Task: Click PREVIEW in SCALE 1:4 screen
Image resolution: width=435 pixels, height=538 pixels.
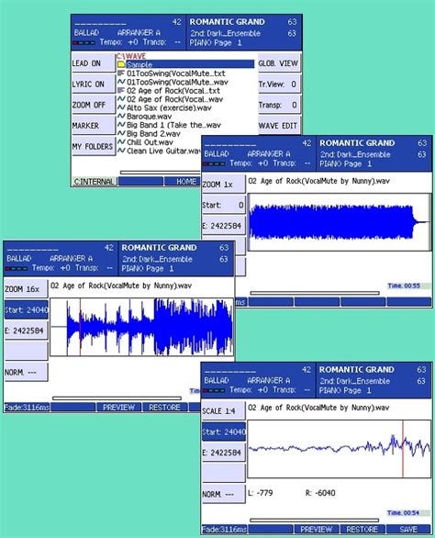Action: [317, 529]
